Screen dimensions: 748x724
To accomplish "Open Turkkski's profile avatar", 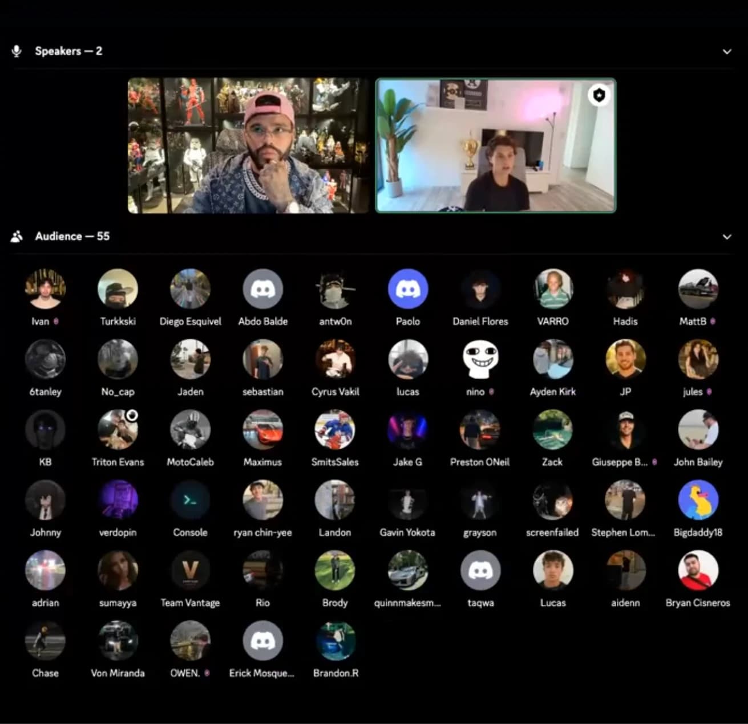I will (x=118, y=289).
